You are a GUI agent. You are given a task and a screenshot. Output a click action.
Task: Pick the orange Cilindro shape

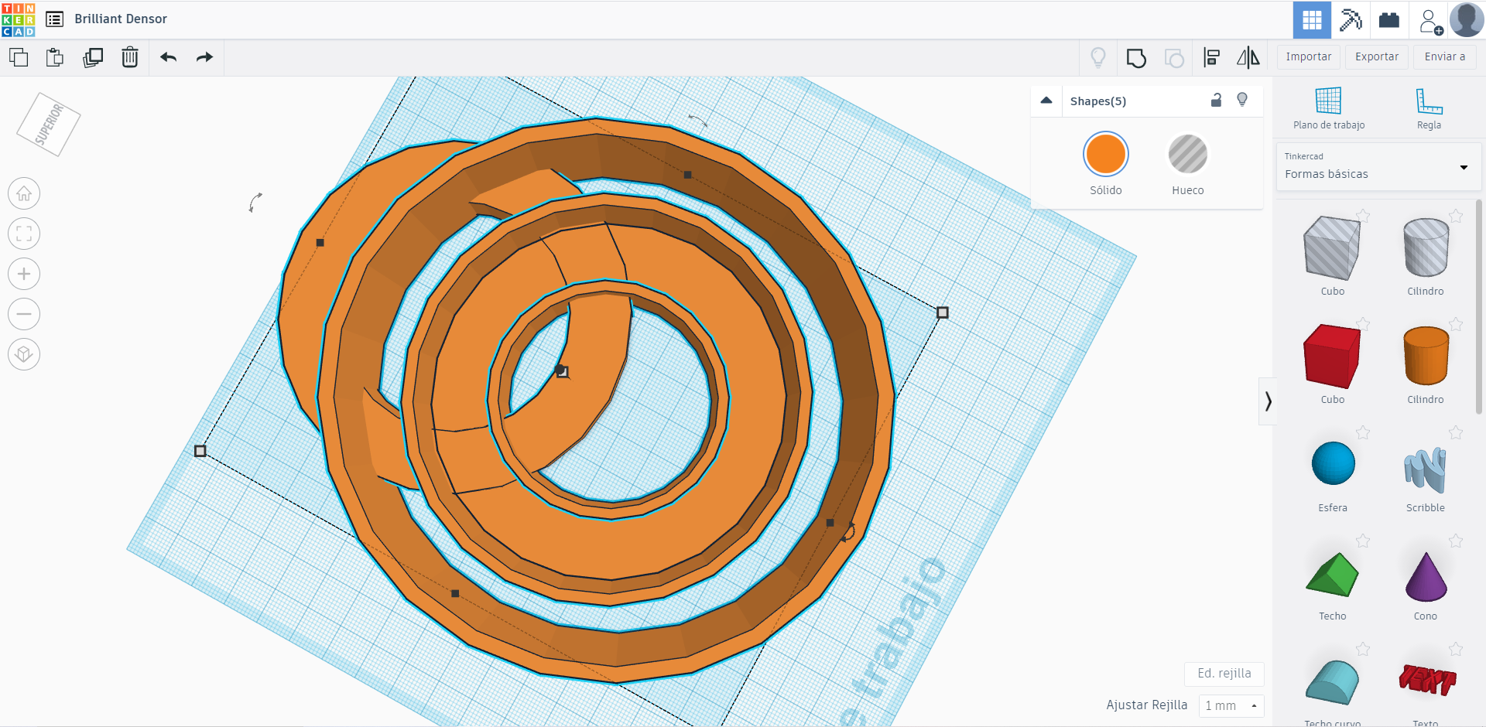point(1426,356)
